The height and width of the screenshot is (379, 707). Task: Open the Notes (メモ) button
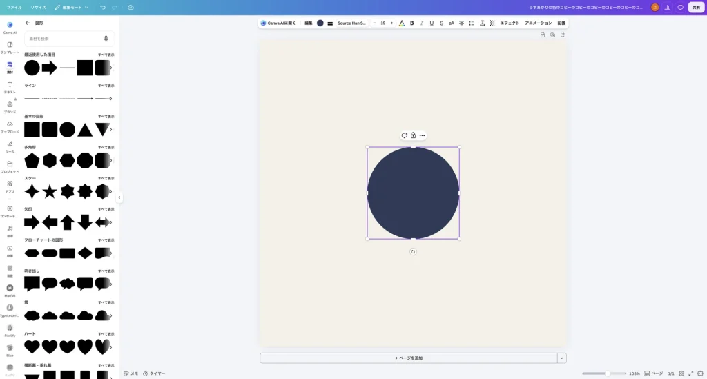(x=131, y=373)
